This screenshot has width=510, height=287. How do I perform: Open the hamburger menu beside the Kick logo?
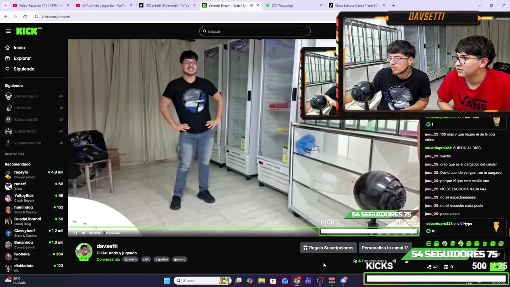[x=8, y=31]
